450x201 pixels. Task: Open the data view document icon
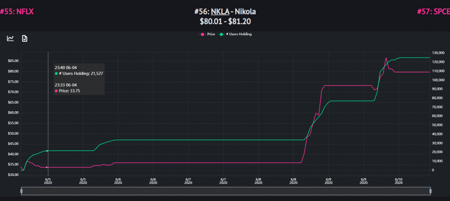coord(25,39)
